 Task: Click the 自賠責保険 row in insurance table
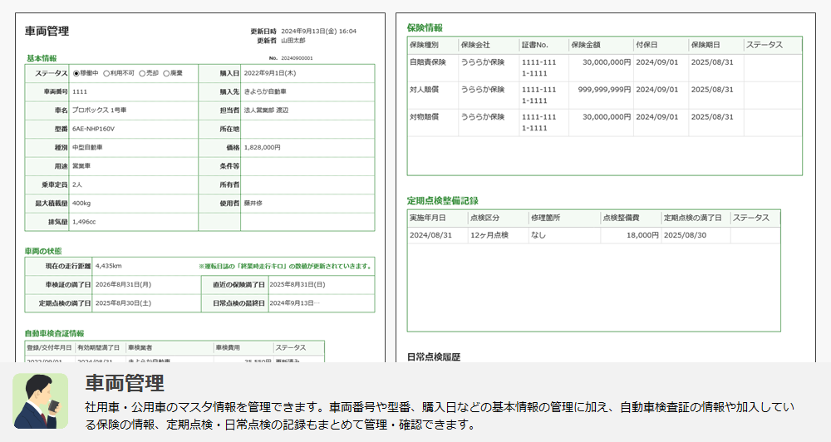point(428,62)
